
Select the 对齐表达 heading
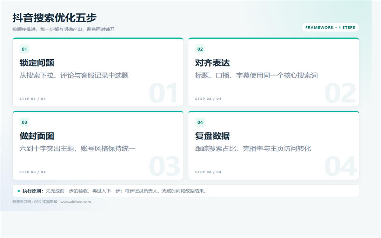coord(212,63)
